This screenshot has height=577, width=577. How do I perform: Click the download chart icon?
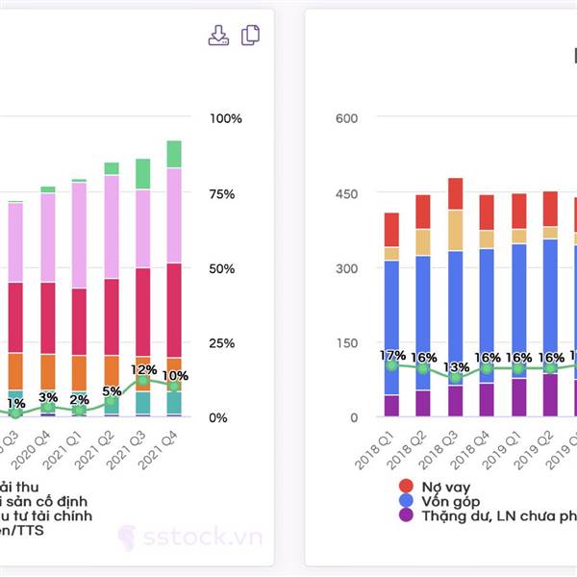pos(218,36)
